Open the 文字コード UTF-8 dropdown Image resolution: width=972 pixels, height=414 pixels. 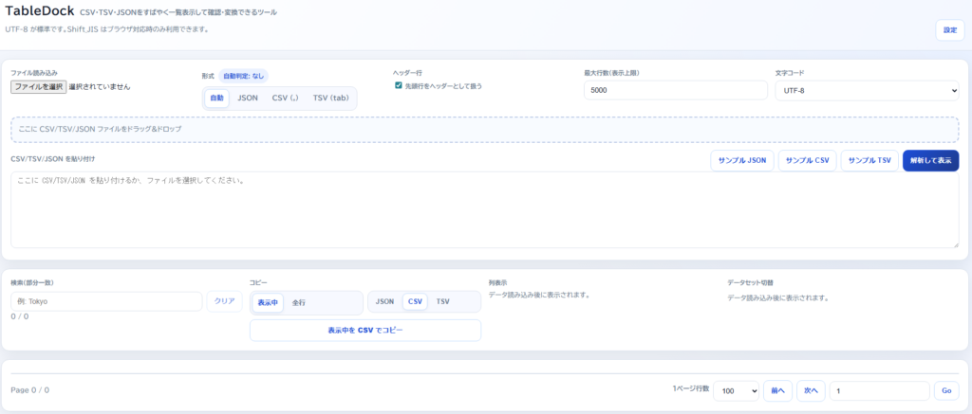(867, 90)
